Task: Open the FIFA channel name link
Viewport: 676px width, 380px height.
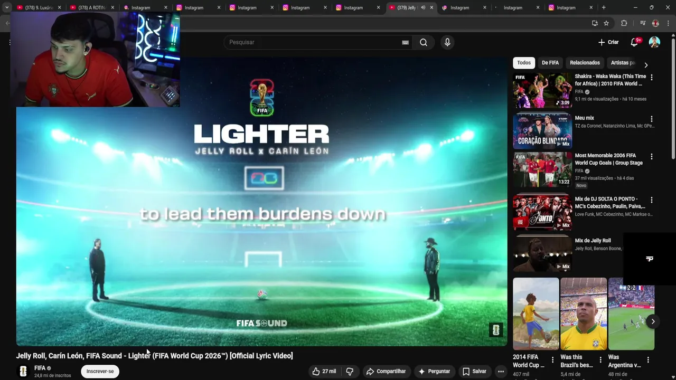Action: pos(40,368)
